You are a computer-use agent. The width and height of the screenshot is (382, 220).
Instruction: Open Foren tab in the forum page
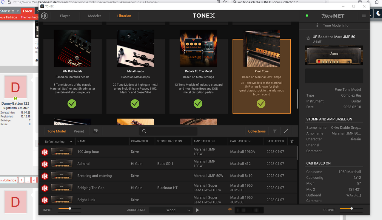click(x=27, y=11)
